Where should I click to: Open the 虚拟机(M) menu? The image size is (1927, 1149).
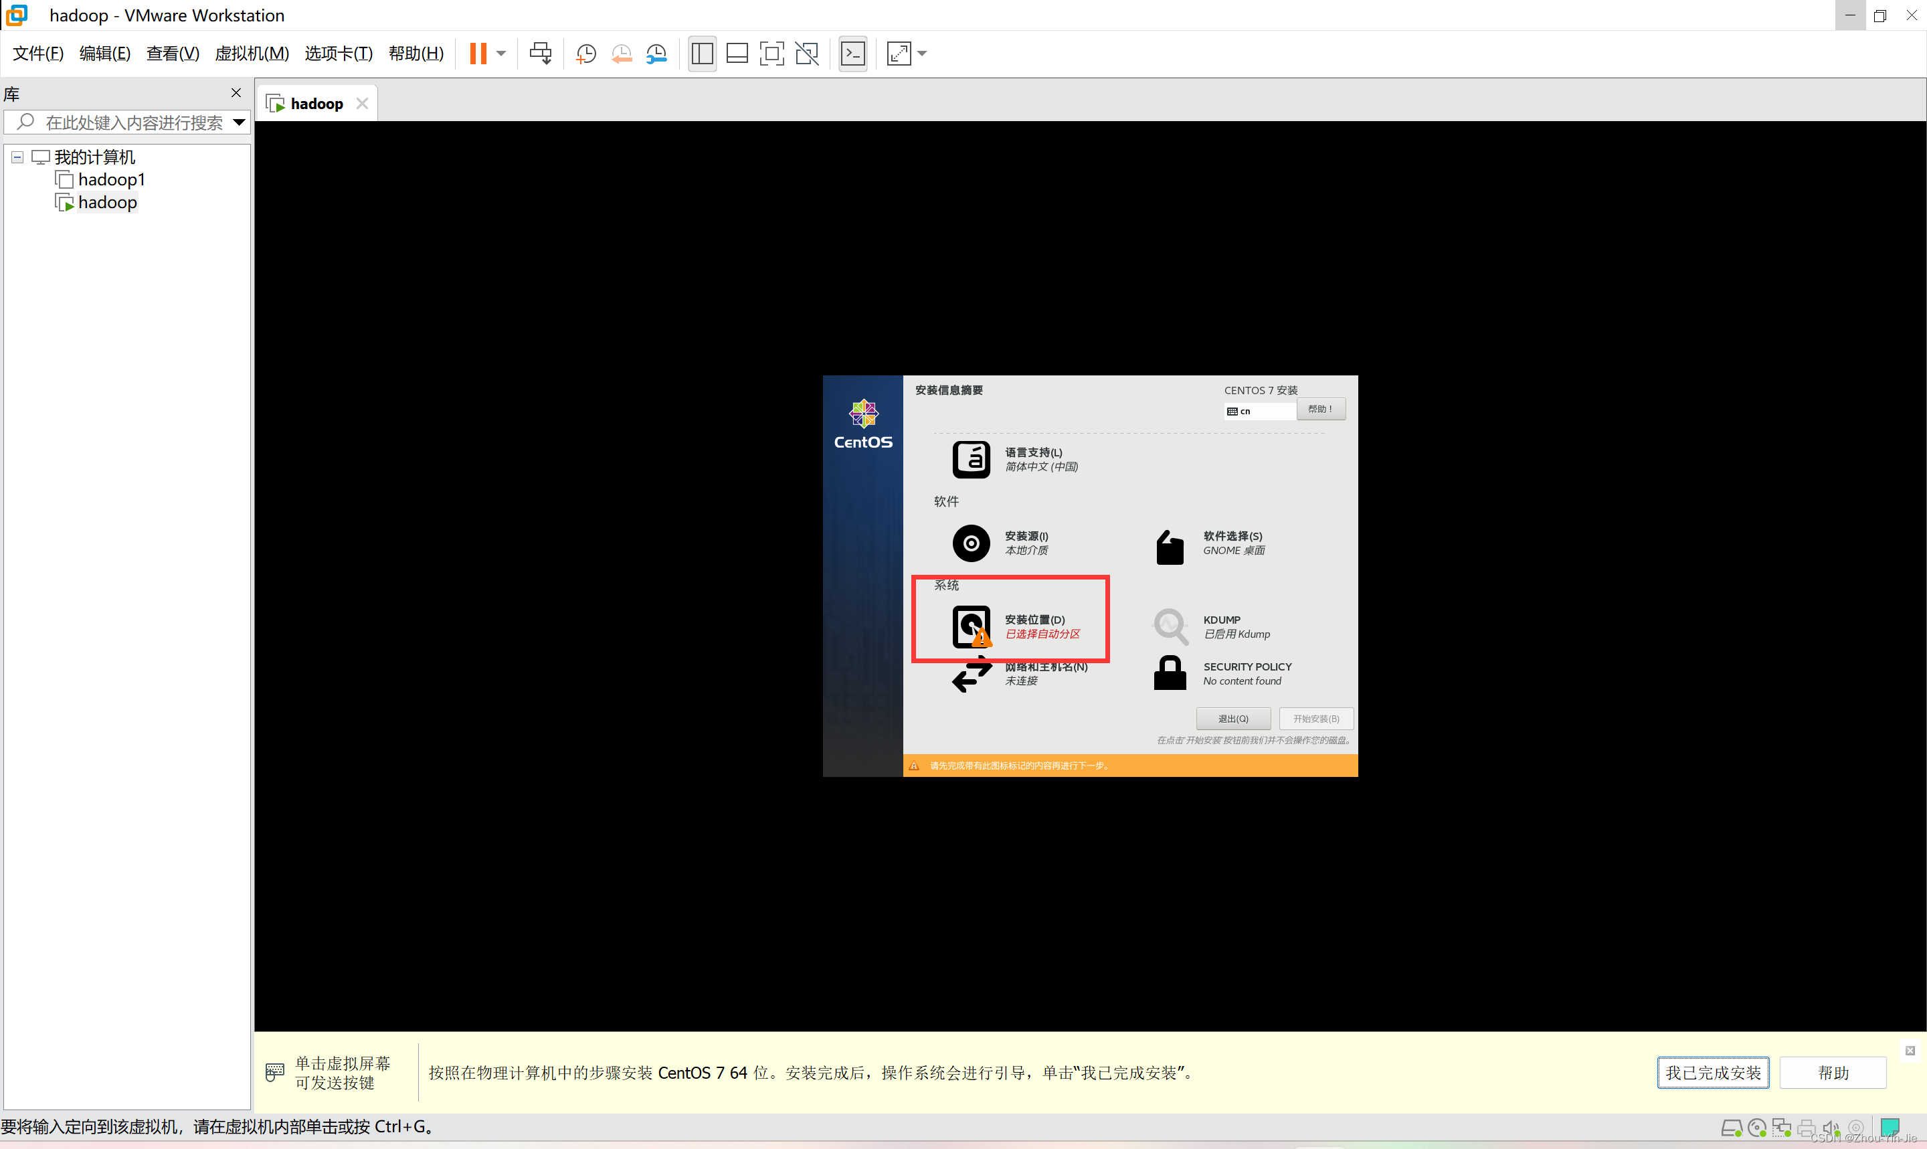click(252, 54)
